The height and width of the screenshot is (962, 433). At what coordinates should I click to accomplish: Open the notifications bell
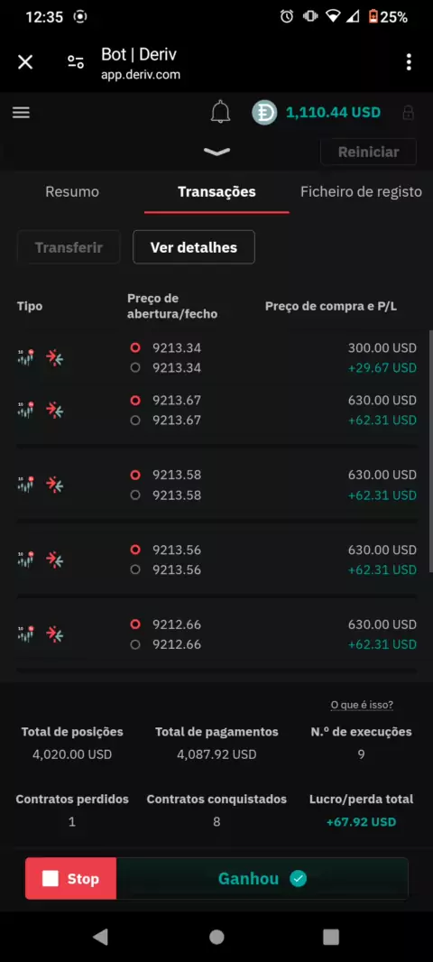click(220, 112)
